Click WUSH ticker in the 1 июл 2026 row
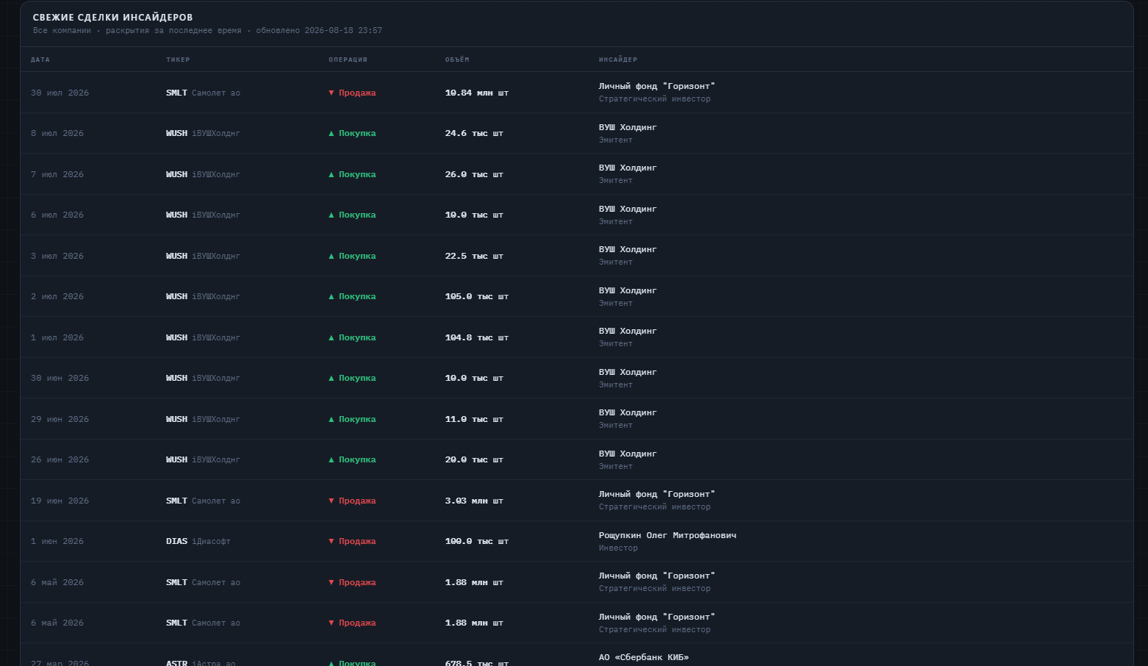 pos(176,337)
